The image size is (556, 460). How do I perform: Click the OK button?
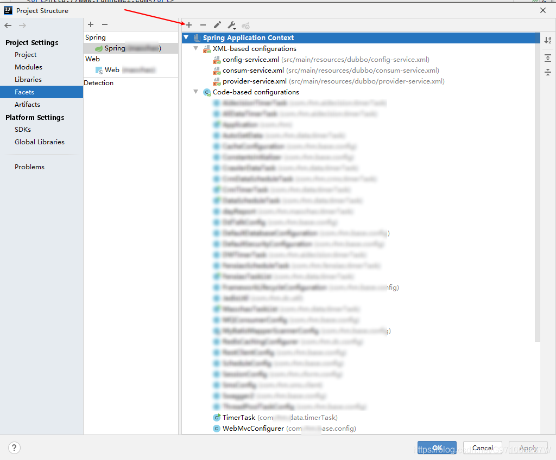(437, 448)
